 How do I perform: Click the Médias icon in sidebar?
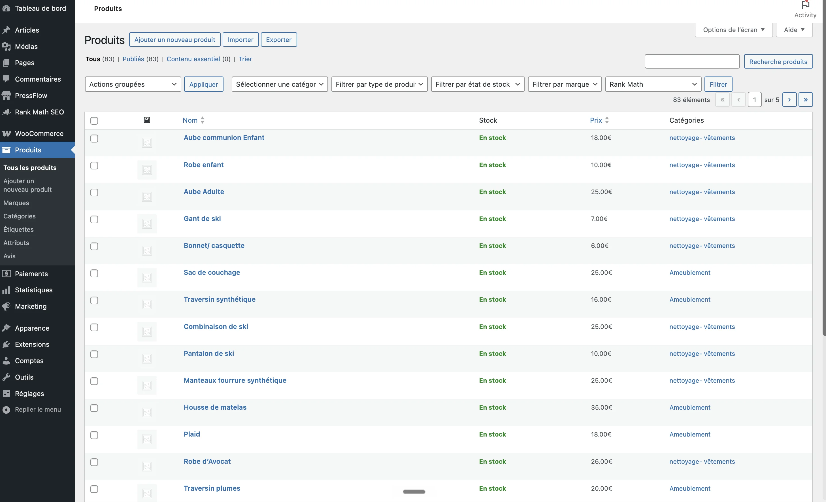click(6, 47)
